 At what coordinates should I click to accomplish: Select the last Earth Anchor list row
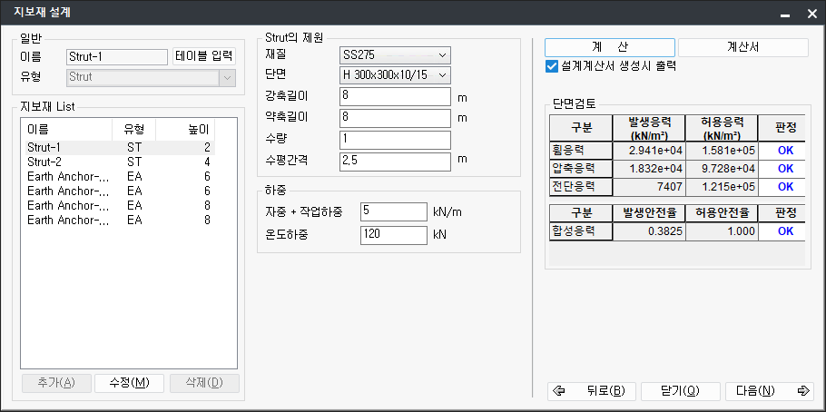pyautogui.click(x=68, y=220)
